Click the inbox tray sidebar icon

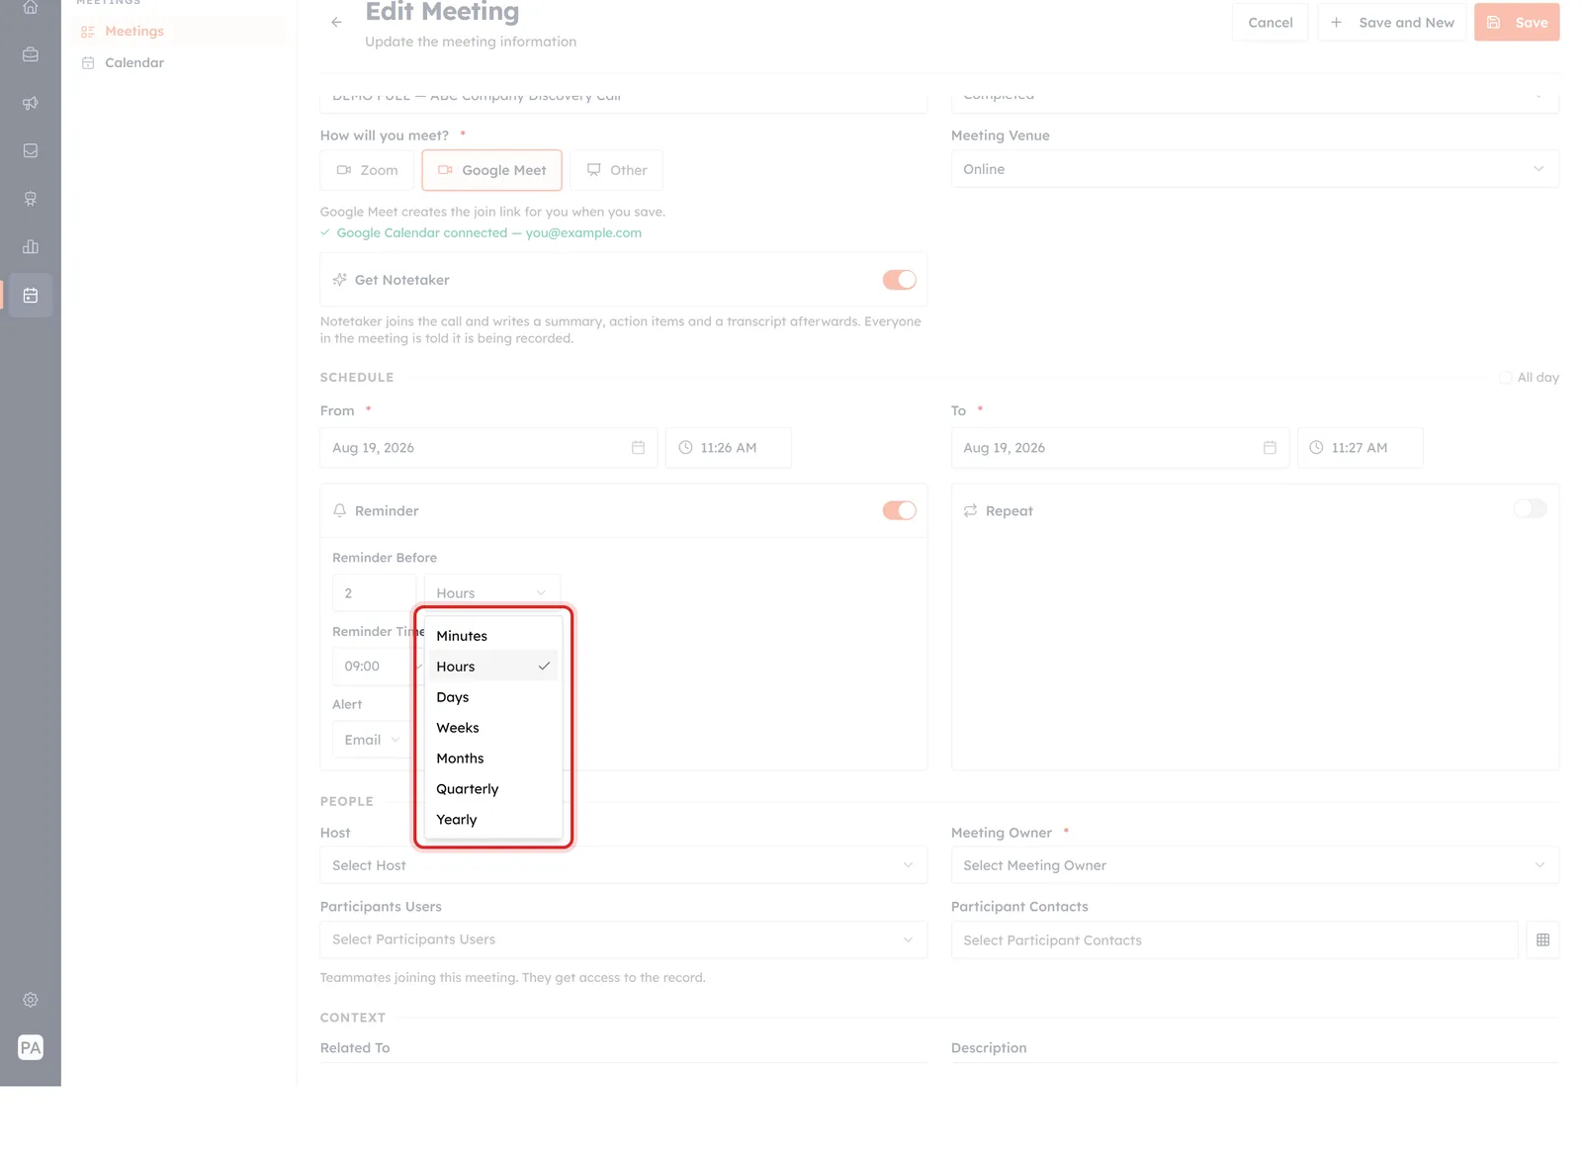(31, 151)
